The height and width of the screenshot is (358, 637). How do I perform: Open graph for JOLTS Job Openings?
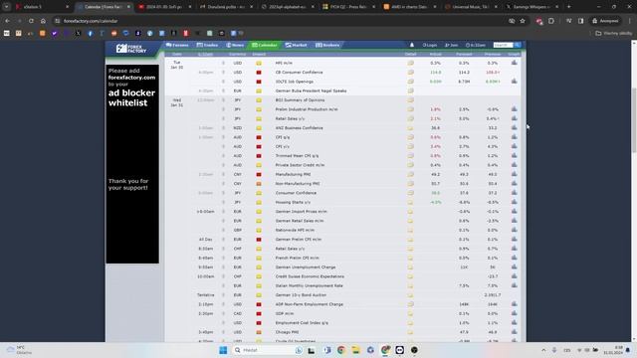pyautogui.click(x=515, y=82)
